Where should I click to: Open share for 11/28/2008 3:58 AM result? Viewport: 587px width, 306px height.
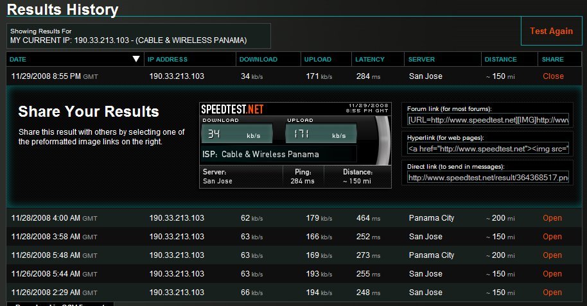tap(552, 237)
